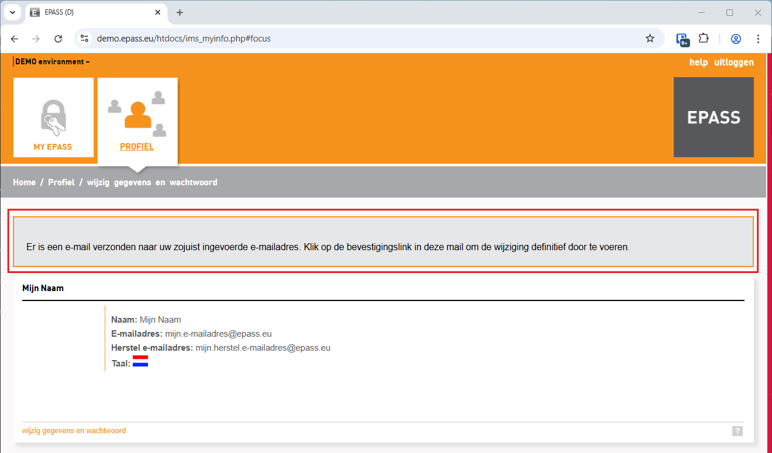
Task: Click the help link
Action: 698,62
